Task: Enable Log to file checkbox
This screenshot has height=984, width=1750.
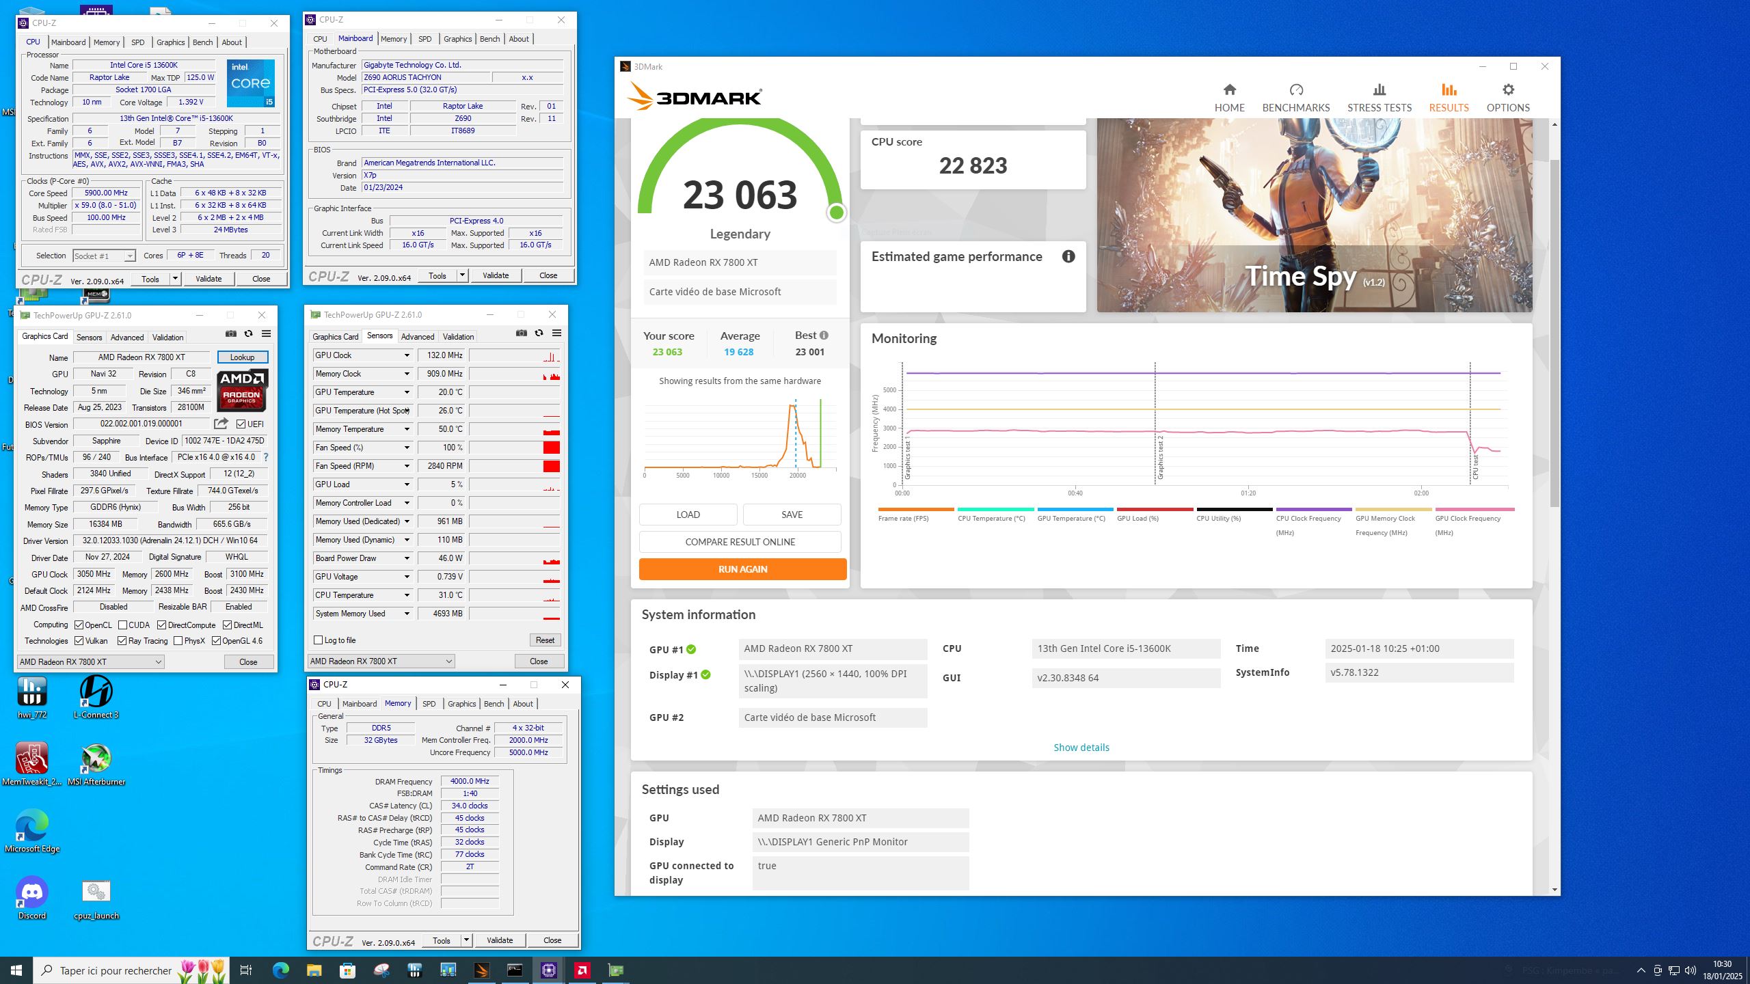Action: pos(318,640)
